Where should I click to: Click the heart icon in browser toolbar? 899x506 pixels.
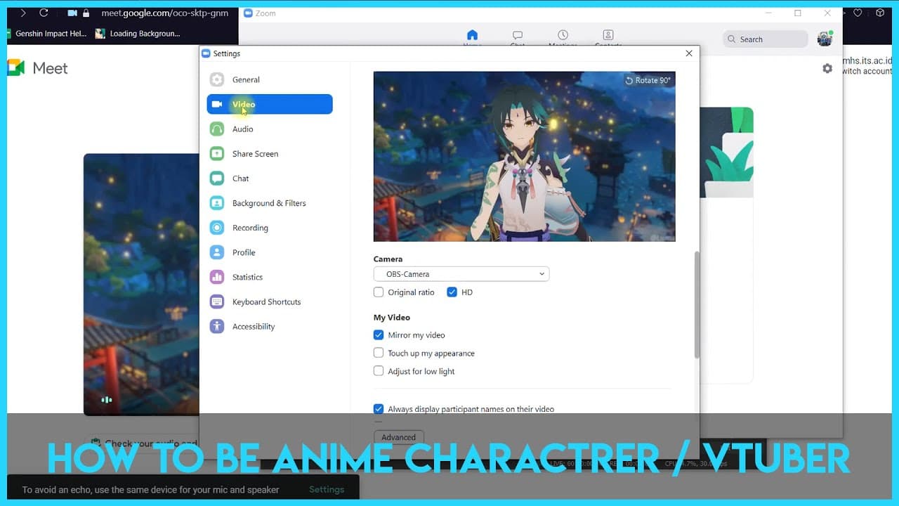click(x=858, y=13)
